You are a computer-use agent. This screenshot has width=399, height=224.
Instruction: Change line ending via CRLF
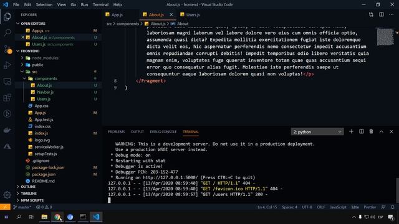[x=321, y=207]
